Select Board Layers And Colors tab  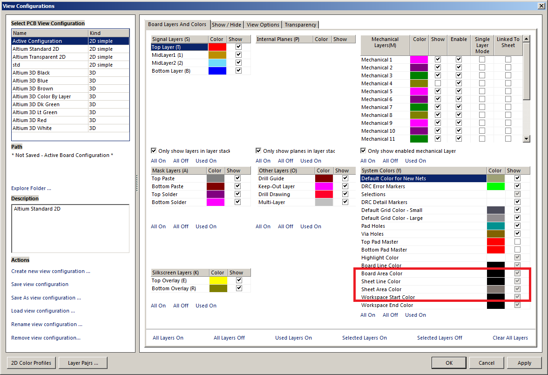(x=177, y=25)
